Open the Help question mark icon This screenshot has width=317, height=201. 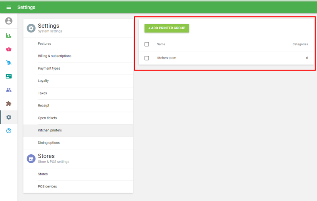(x=9, y=131)
